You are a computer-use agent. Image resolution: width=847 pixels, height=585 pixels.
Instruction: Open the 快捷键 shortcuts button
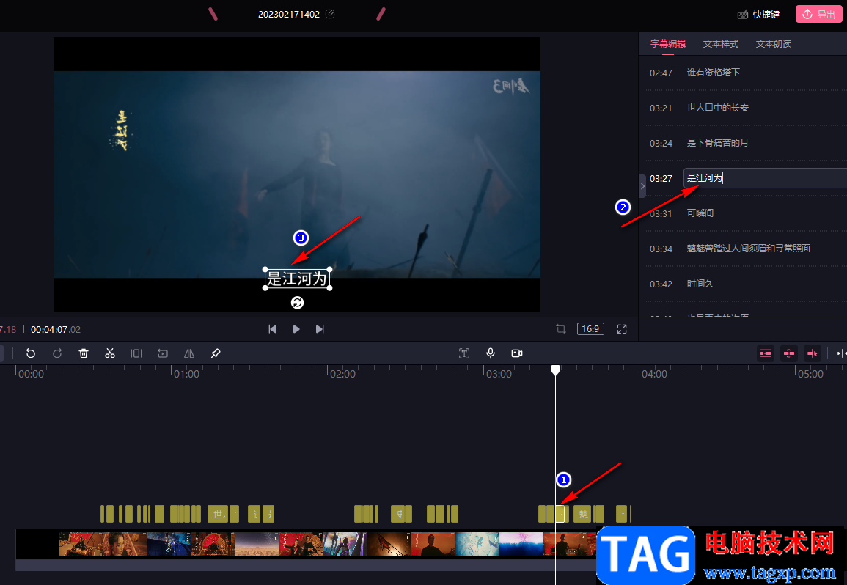click(x=759, y=14)
